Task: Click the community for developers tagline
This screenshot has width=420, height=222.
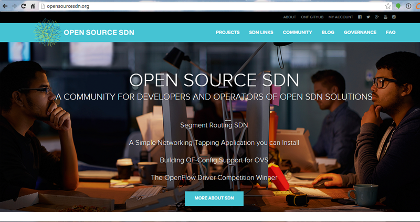Action: pyautogui.click(x=214, y=97)
